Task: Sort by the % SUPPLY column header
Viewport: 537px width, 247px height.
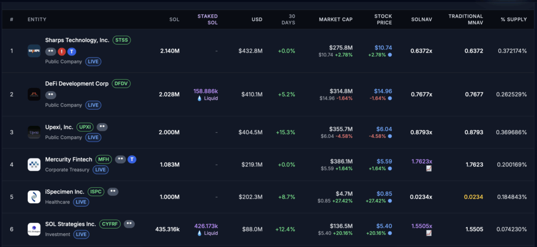Action: (514, 19)
